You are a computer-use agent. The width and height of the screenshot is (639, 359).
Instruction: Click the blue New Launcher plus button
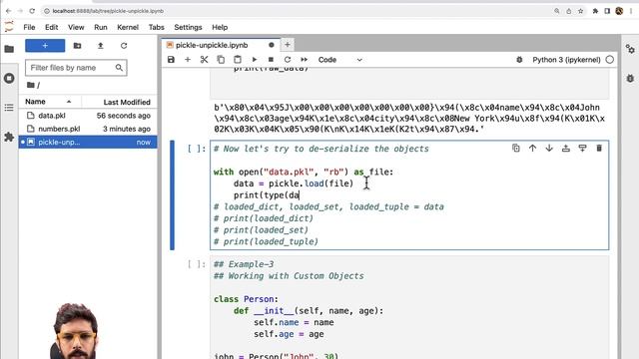click(x=45, y=46)
